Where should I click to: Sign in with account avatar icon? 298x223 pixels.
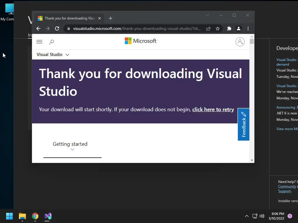240,42
